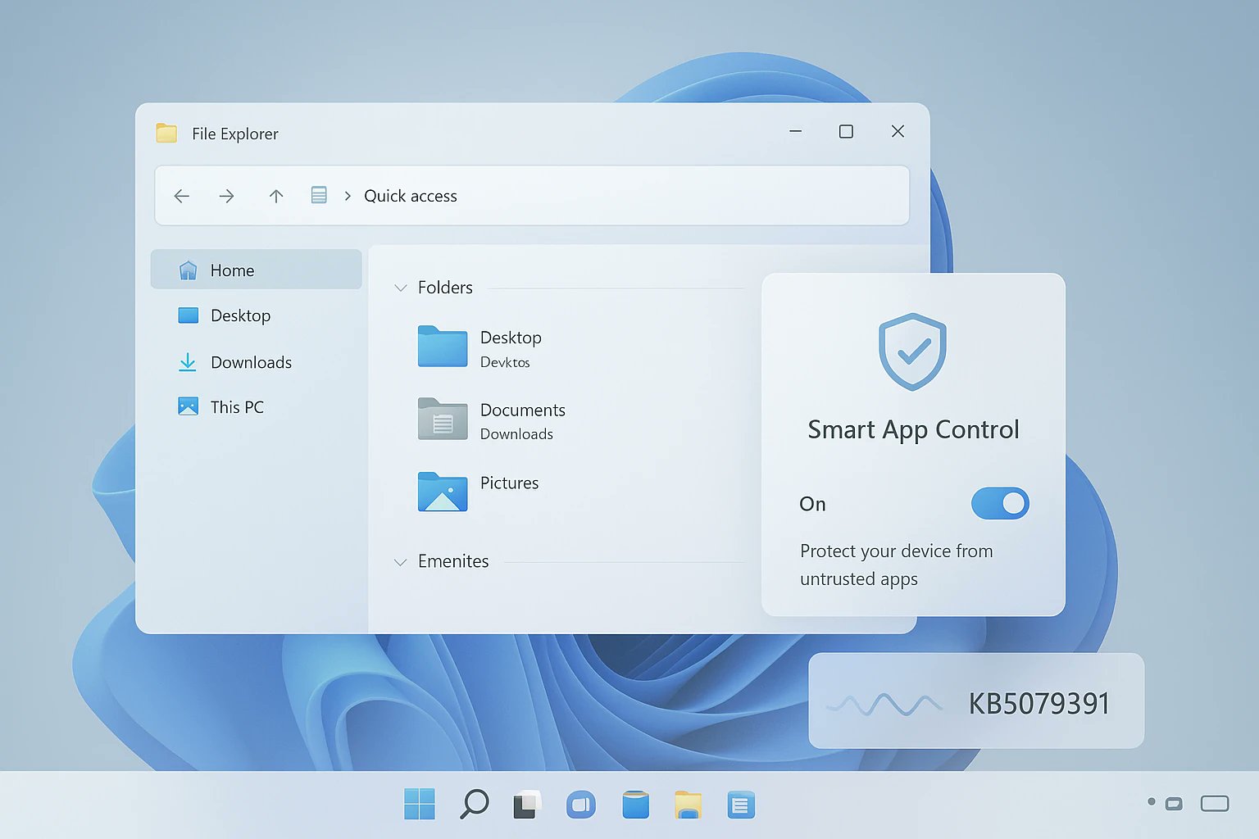This screenshot has width=1259, height=839.
Task: Open the Windows Start menu
Action: pyautogui.click(x=420, y=804)
